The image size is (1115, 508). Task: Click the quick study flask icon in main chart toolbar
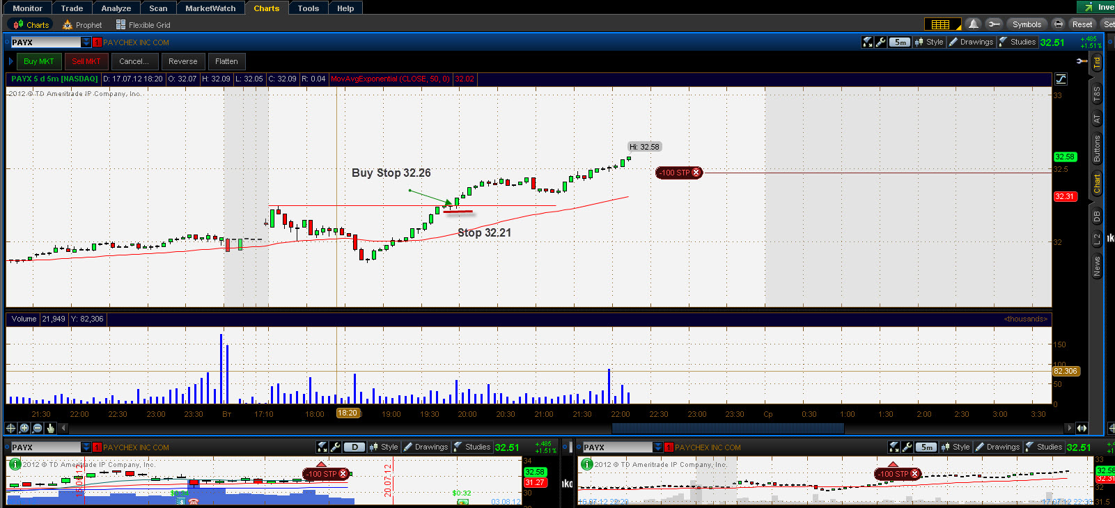868,42
